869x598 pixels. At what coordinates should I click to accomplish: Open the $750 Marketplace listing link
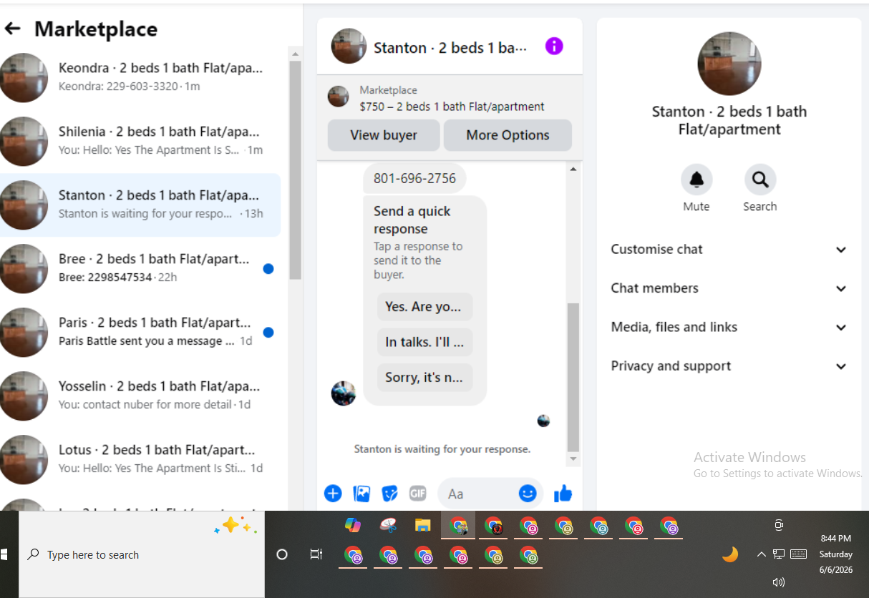452,107
